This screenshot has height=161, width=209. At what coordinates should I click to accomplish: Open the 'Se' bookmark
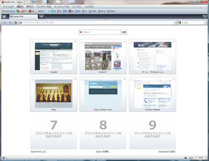tap(71, 11)
